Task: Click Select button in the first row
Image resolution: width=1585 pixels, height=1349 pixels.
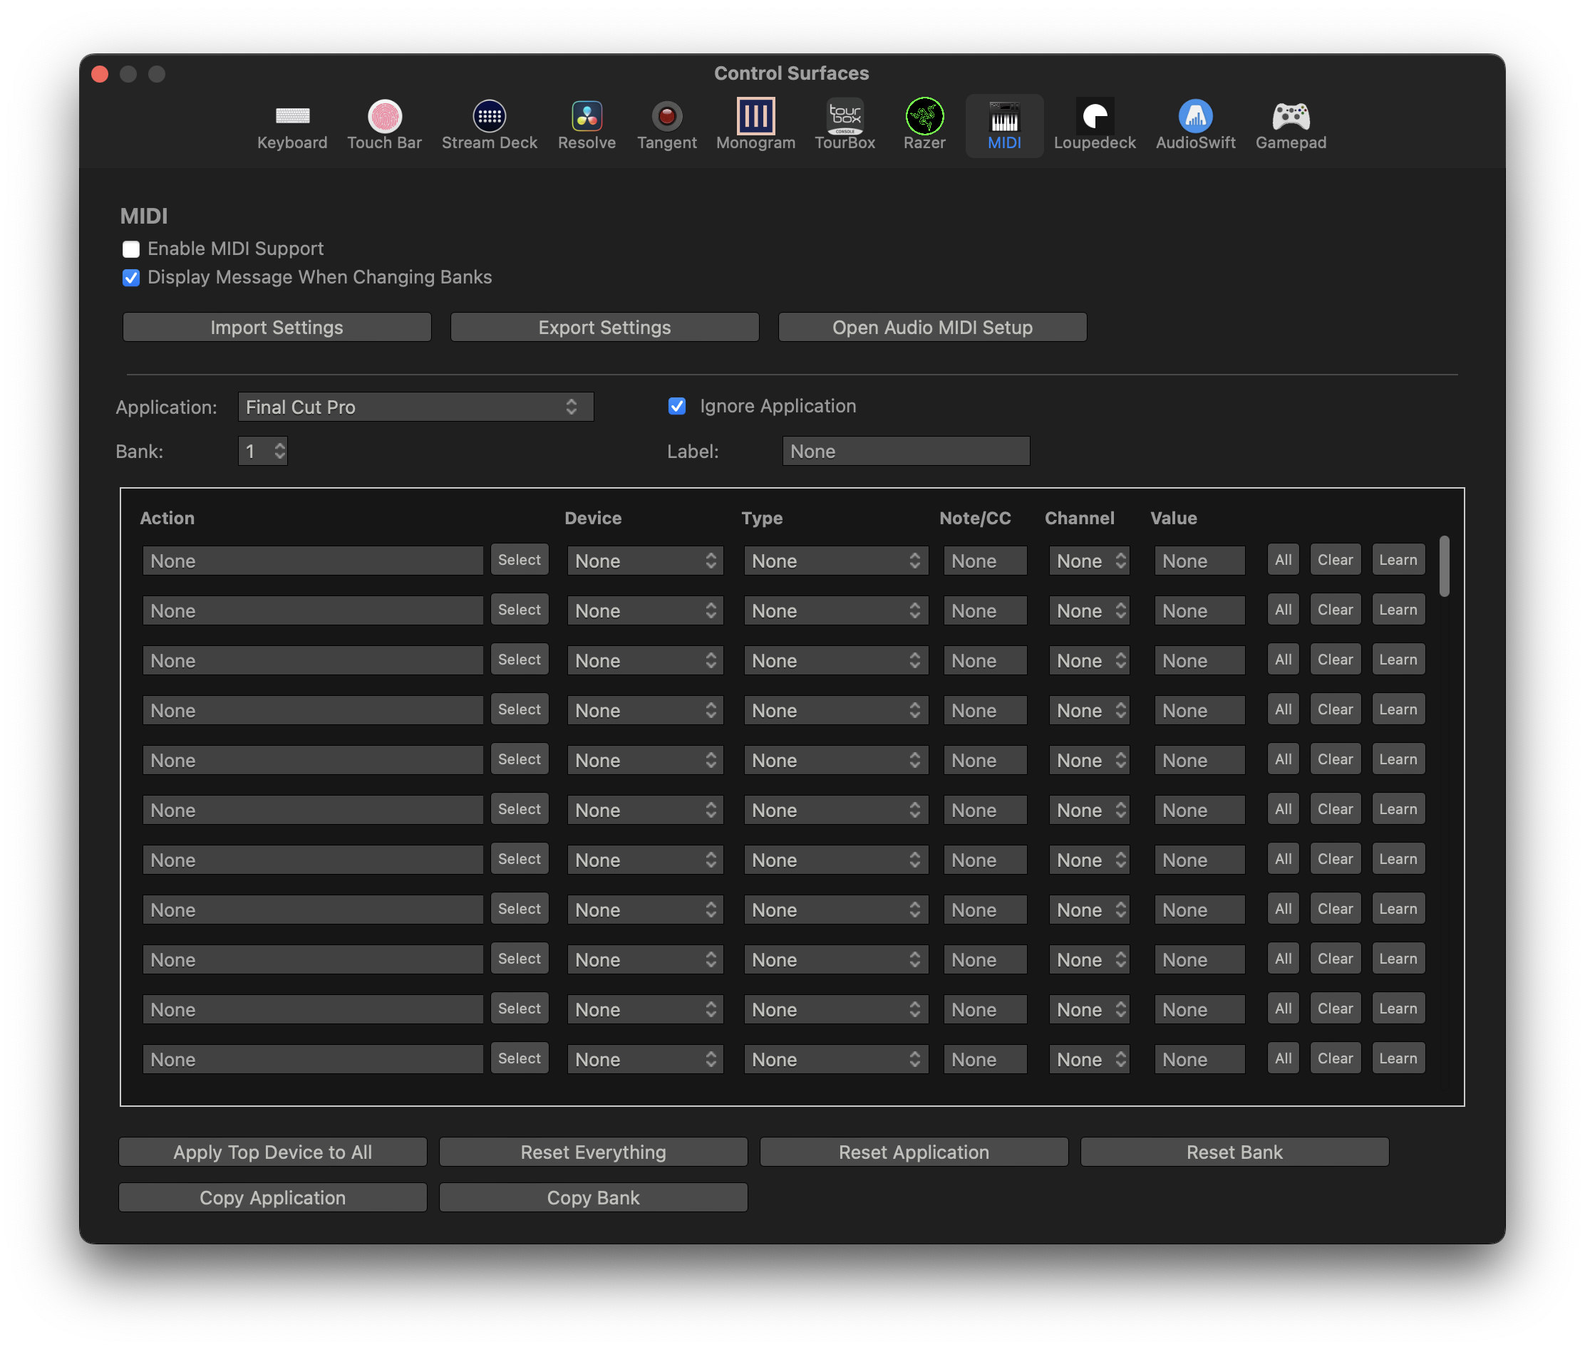Action: [520, 561]
